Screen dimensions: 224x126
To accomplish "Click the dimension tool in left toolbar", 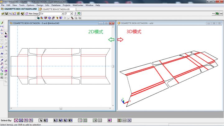I will point(2,26).
